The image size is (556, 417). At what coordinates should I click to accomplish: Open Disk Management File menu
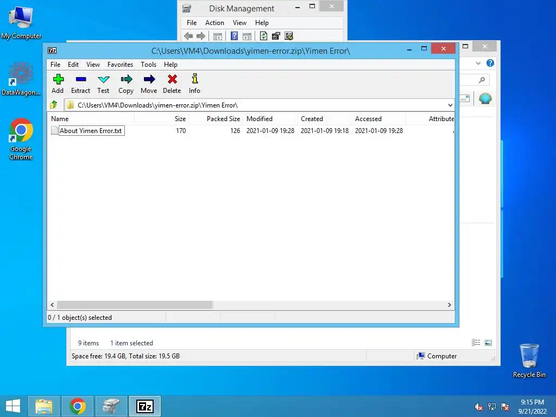tap(192, 23)
